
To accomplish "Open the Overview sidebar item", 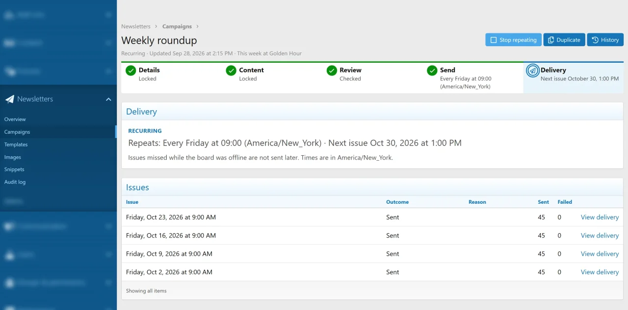I will [15, 119].
